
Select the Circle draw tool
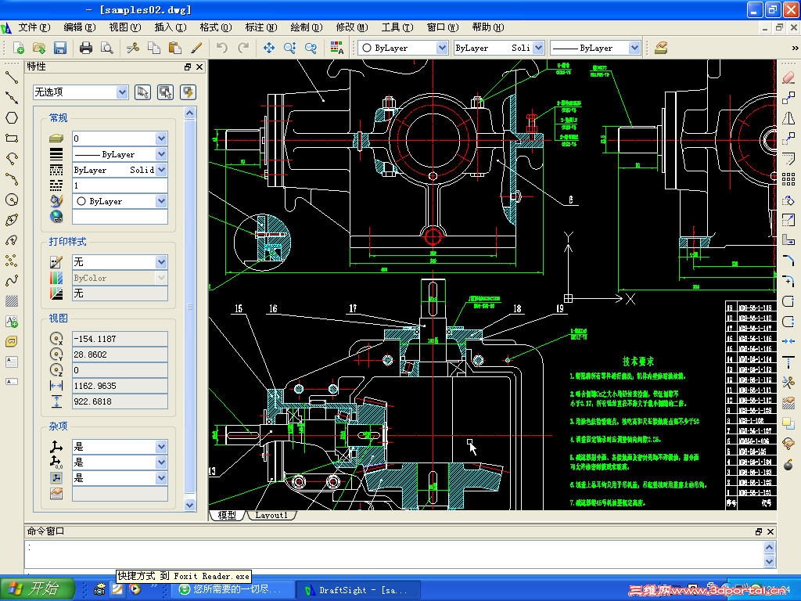click(x=11, y=200)
